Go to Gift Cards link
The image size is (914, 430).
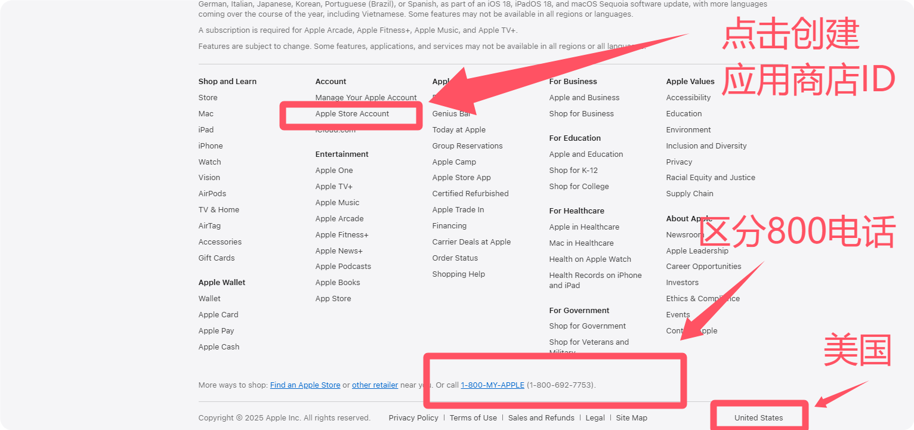pos(217,258)
